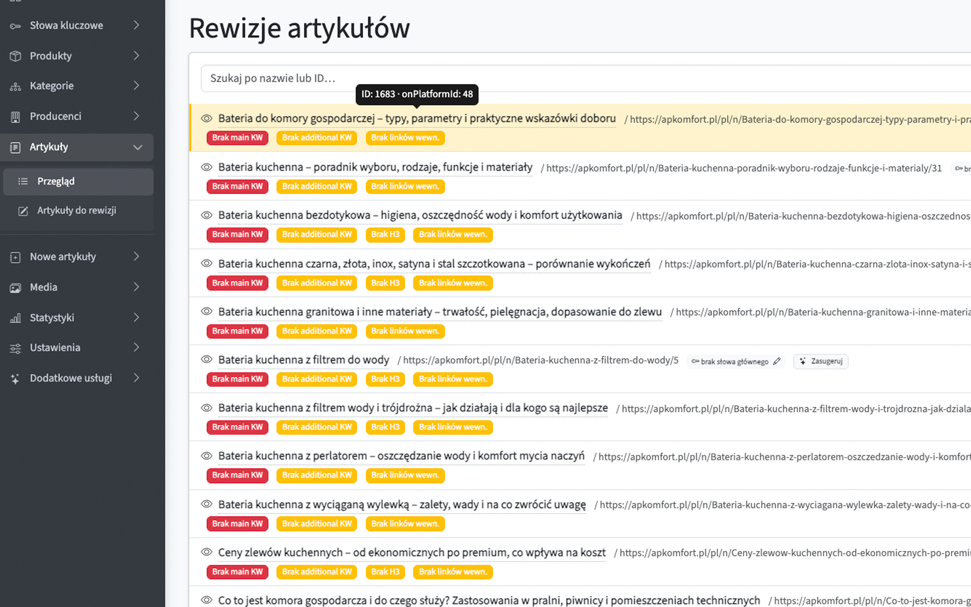Viewport: 971px width, 607px height.
Task: Click Brak H3 badge on Bateria kuchenna bezdotykowa
Action: [385, 234]
